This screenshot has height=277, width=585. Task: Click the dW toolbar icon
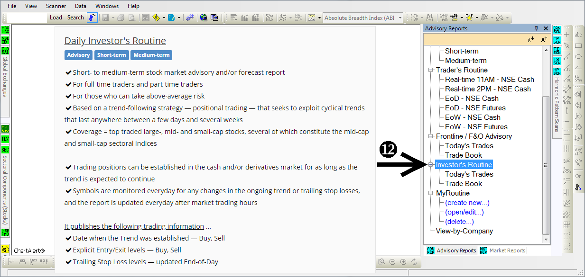(x=146, y=18)
